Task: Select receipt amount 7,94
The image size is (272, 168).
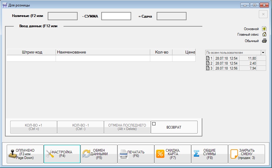Action: 253,68
